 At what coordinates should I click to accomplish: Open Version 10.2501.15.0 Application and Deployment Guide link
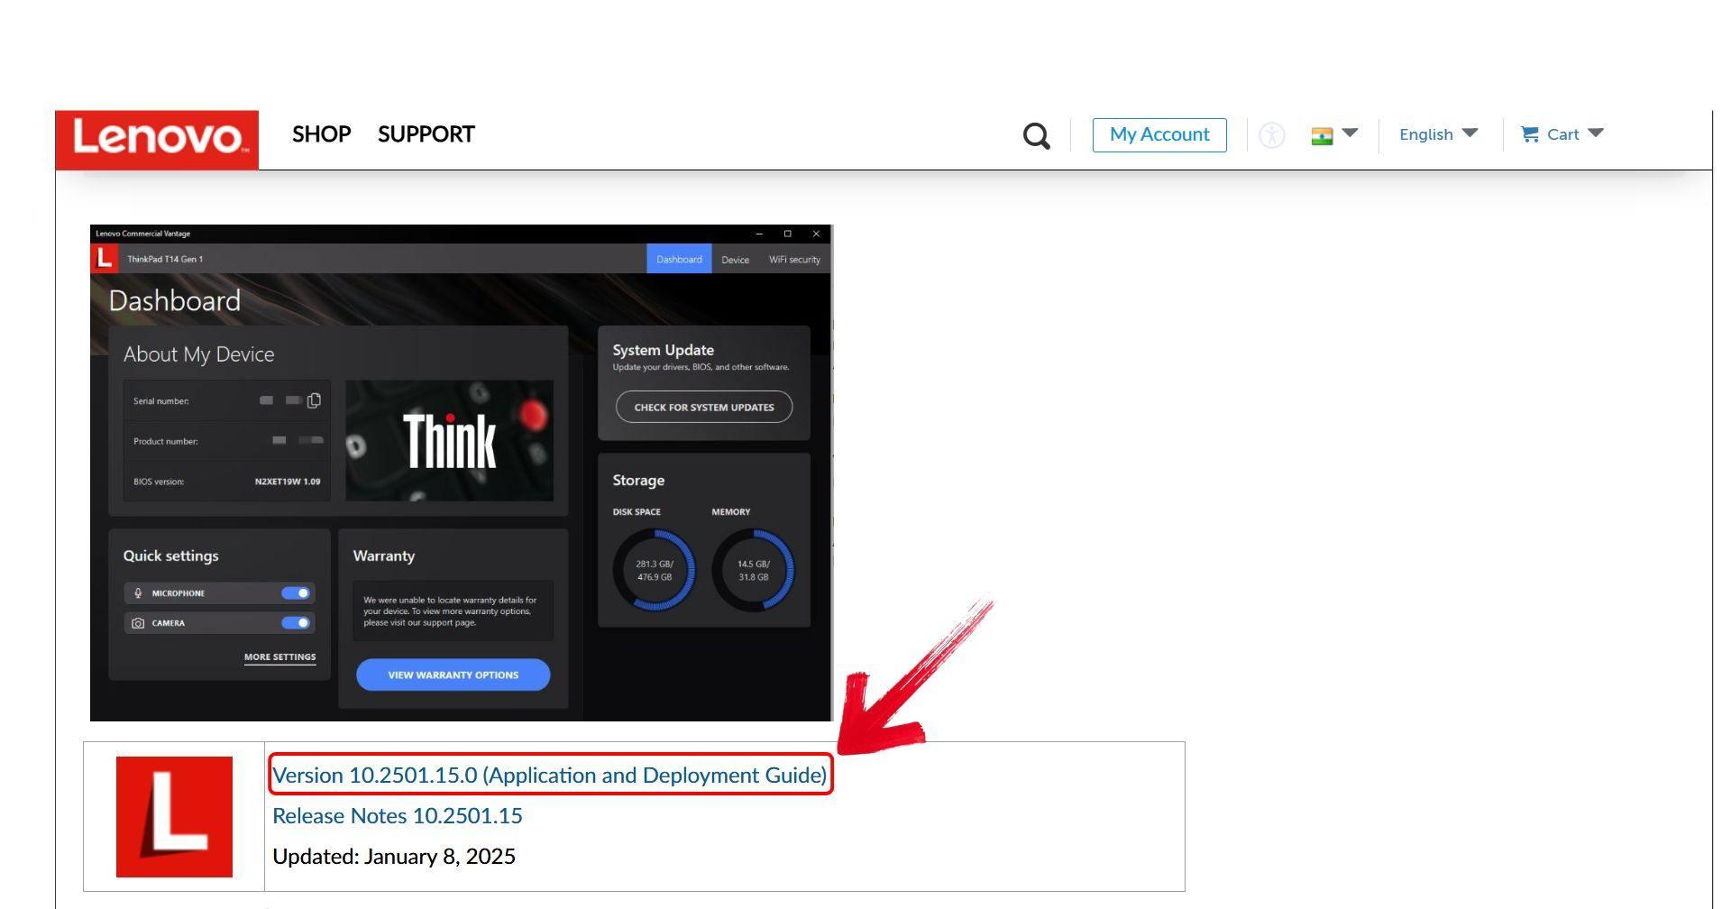pos(550,776)
